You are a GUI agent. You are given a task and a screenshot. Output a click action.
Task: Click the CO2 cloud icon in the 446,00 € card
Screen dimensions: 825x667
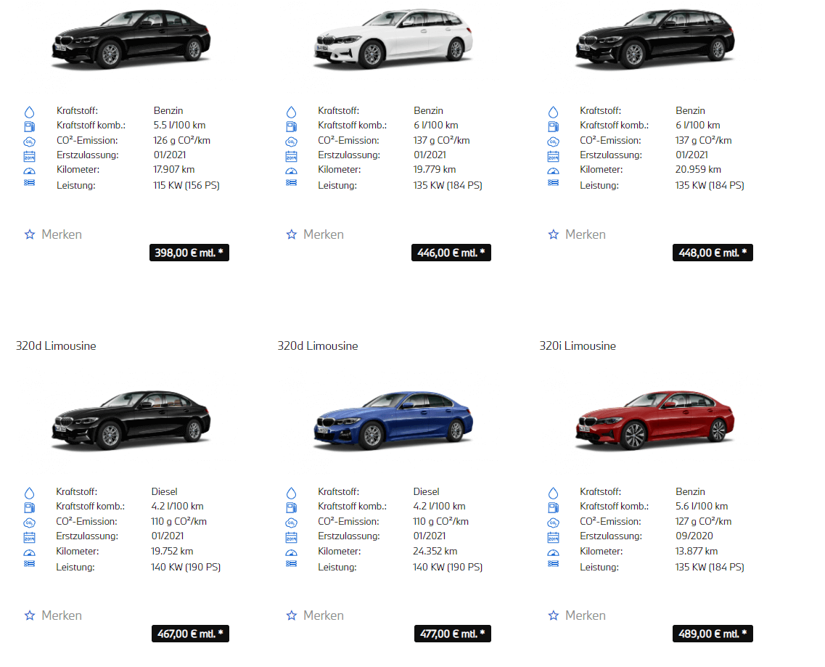pos(292,142)
